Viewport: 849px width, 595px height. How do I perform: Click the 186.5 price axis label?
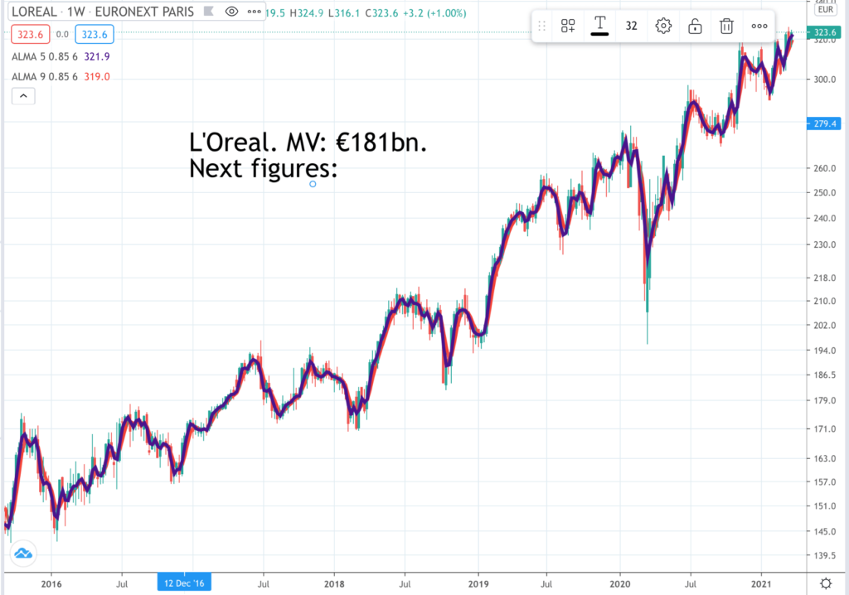[825, 375]
